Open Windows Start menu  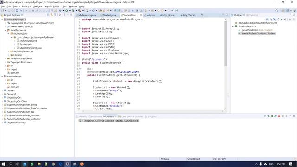click(3, 164)
